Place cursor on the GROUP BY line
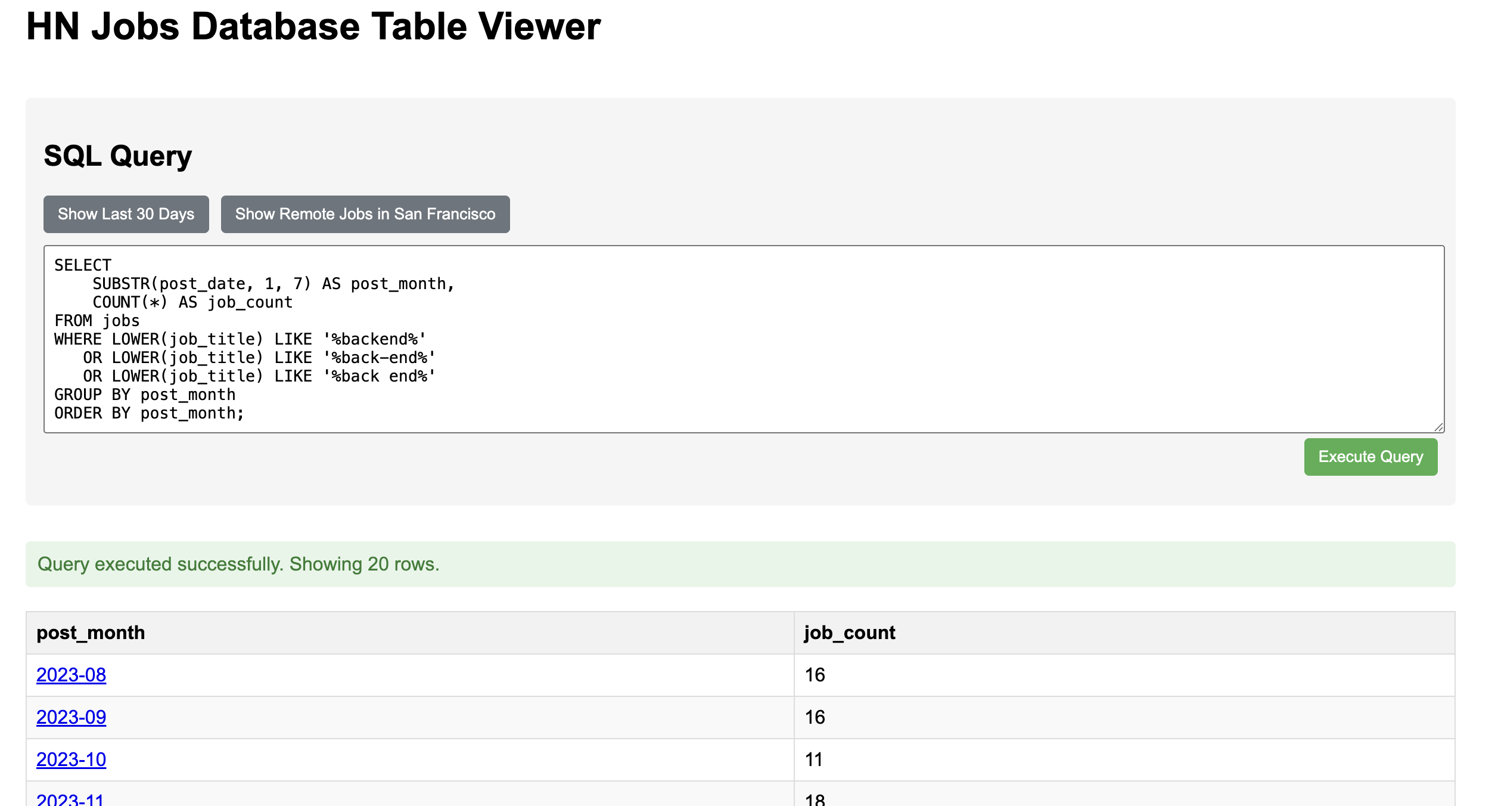Screen dimensions: 1498x806 [x=145, y=395]
